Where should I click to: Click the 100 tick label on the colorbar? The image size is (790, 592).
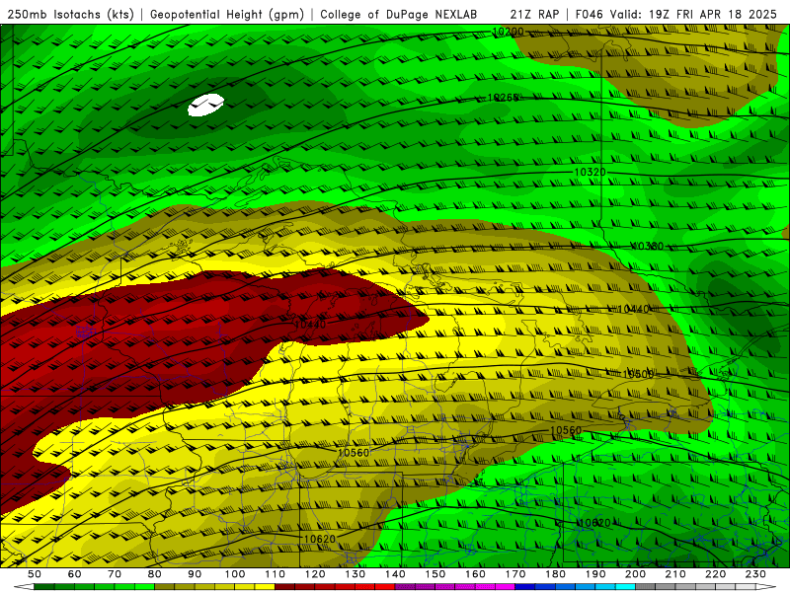(x=235, y=574)
